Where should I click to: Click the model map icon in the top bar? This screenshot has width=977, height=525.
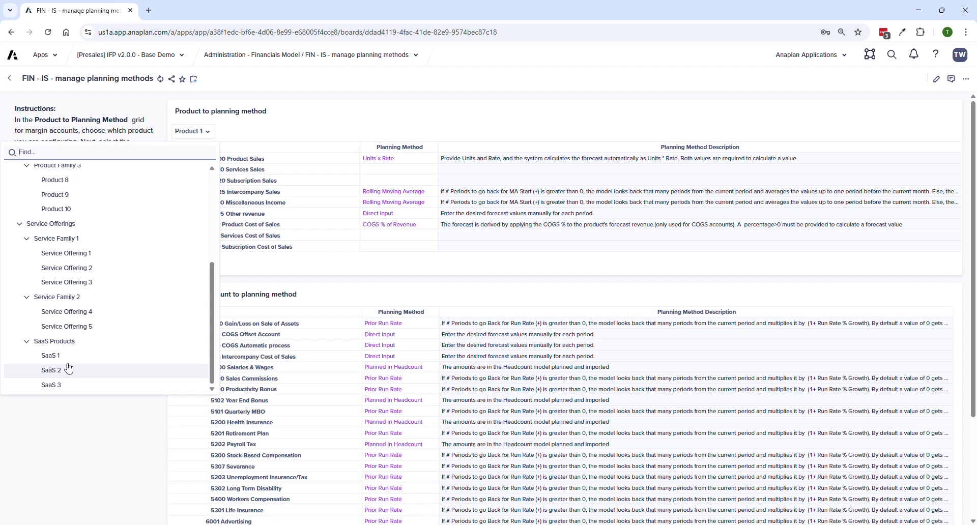click(x=870, y=54)
